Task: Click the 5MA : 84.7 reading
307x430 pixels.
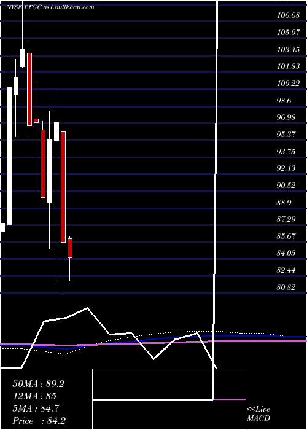Action: click(36, 408)
